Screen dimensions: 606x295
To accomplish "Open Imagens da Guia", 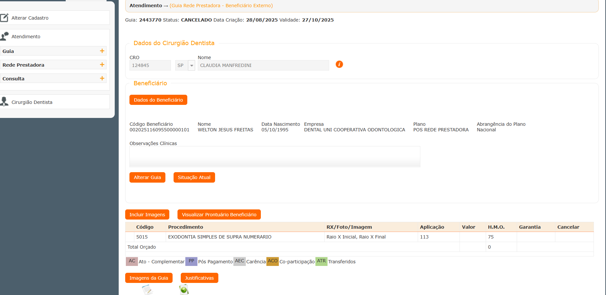I will click(x=149, y=278).
